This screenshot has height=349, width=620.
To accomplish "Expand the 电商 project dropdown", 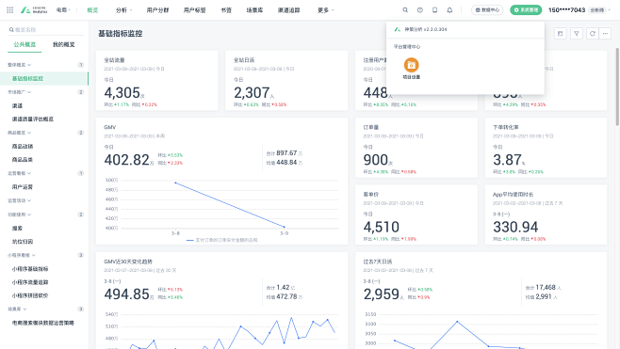I will click(x=63, y=9).
